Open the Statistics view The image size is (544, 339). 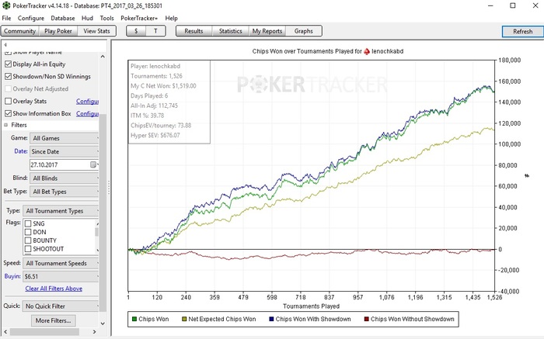pos(230,31)
